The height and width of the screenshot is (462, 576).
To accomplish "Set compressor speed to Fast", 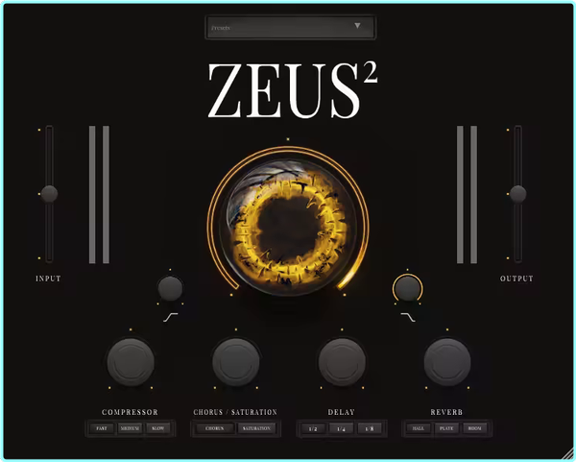I will coord(102,428).
